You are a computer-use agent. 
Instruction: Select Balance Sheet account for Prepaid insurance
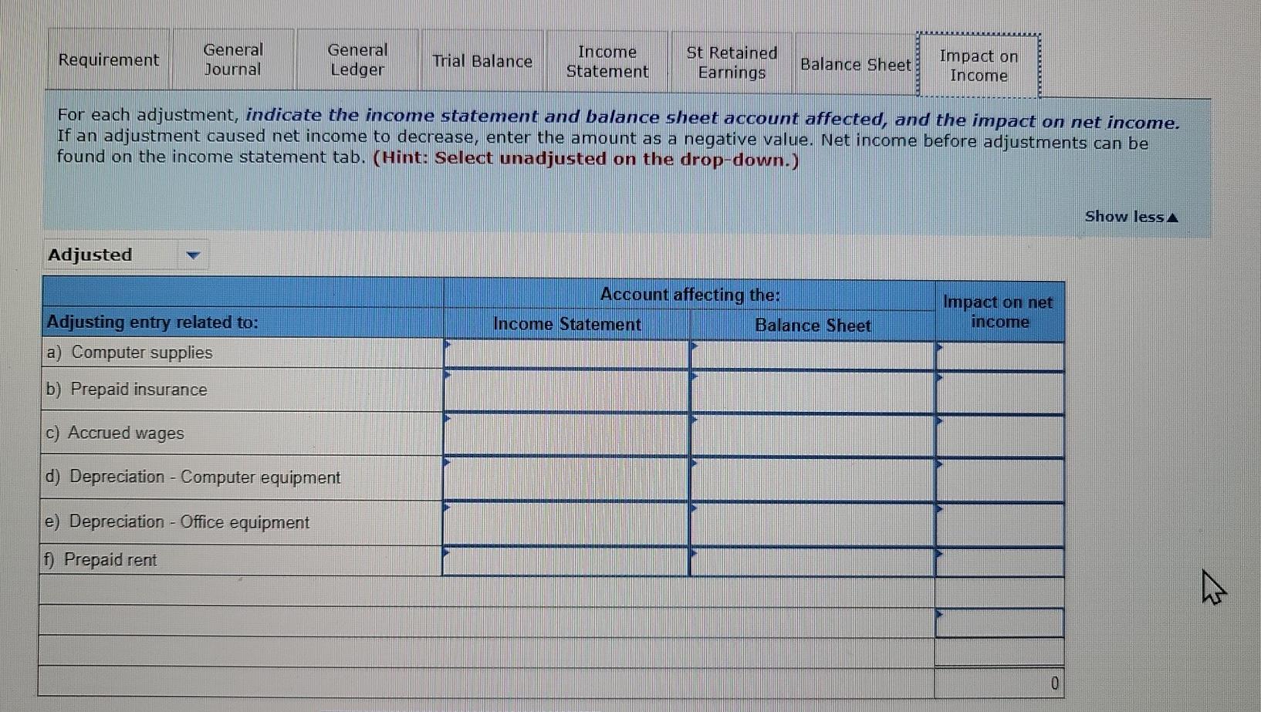[x=813, y=392]
